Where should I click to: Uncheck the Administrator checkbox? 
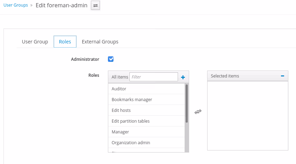pos(111,59)
